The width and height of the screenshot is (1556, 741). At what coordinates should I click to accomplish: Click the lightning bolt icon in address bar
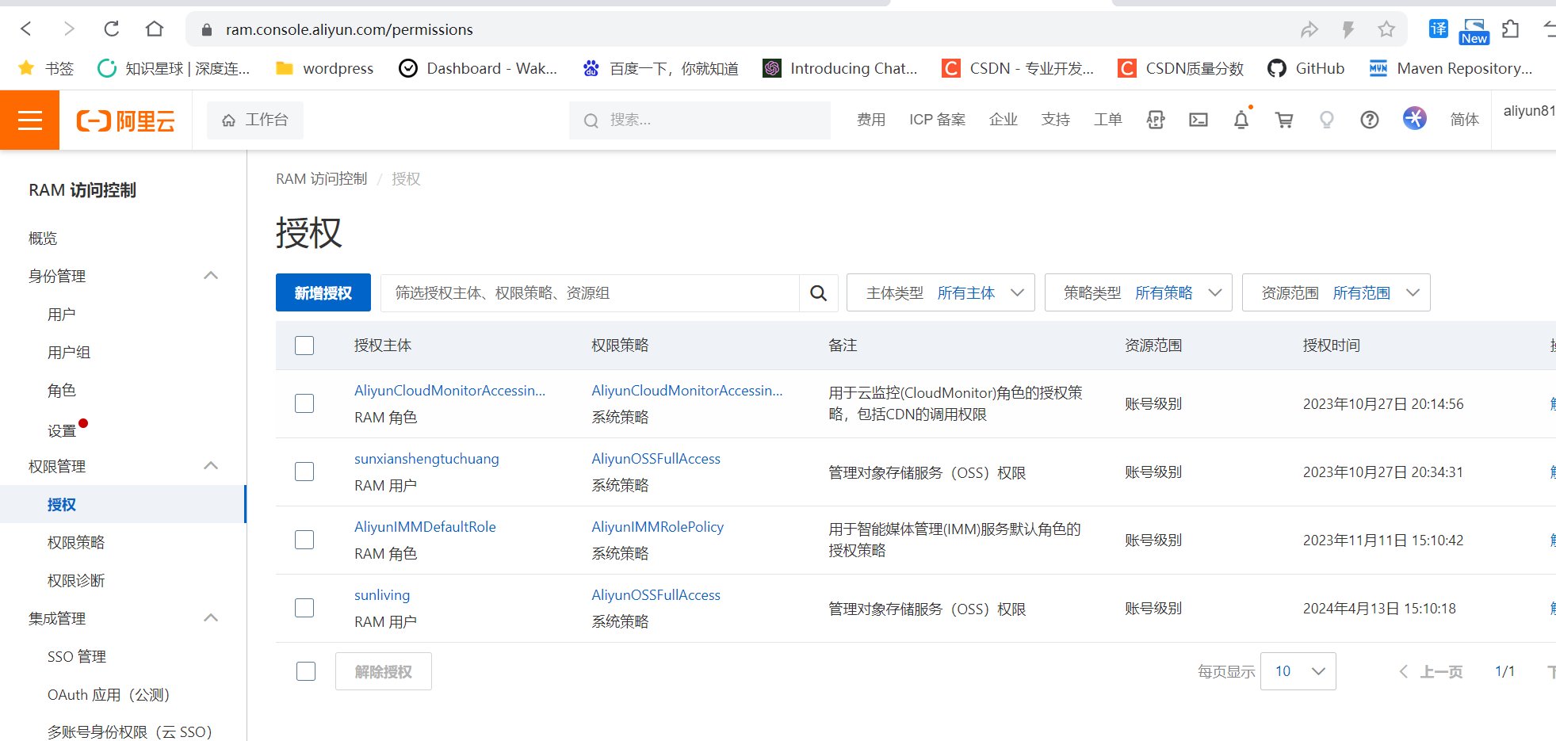coord(1348,29)
